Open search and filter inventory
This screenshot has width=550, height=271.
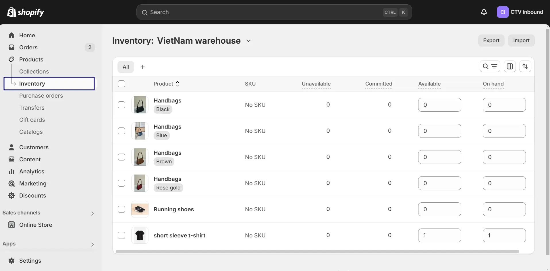490,67
